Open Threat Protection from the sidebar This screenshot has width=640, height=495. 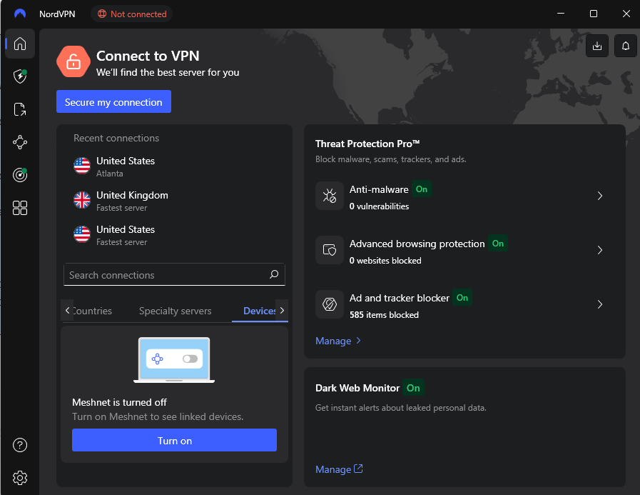tap(20, 76)
